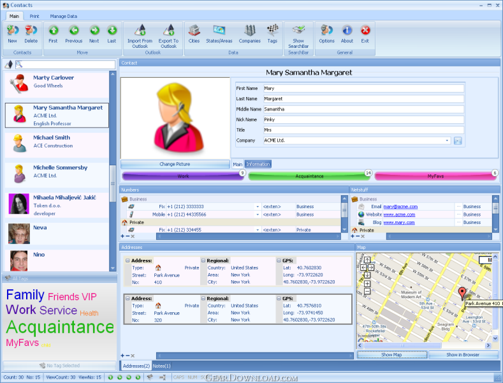
Task: Click Import From Outlook
Action: 140,36
